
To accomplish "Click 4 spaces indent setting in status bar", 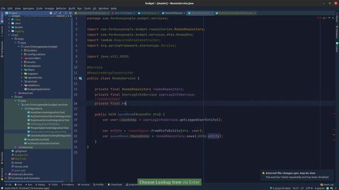I will 320,188.
